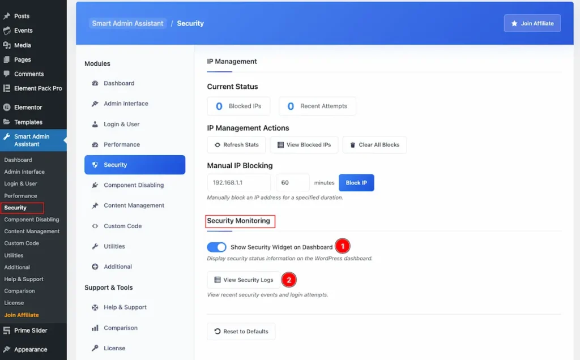Viewport: 580px width, 360px height.
Task: Open Performance in WordPress submenu
Action: (x=21, y=196)
